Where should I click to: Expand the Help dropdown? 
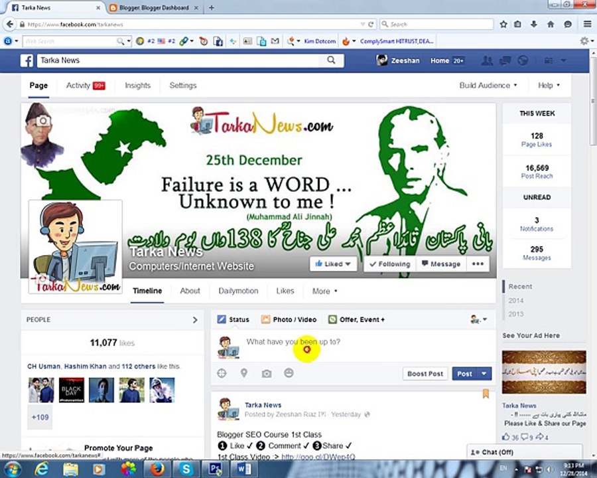coord(549,86)
